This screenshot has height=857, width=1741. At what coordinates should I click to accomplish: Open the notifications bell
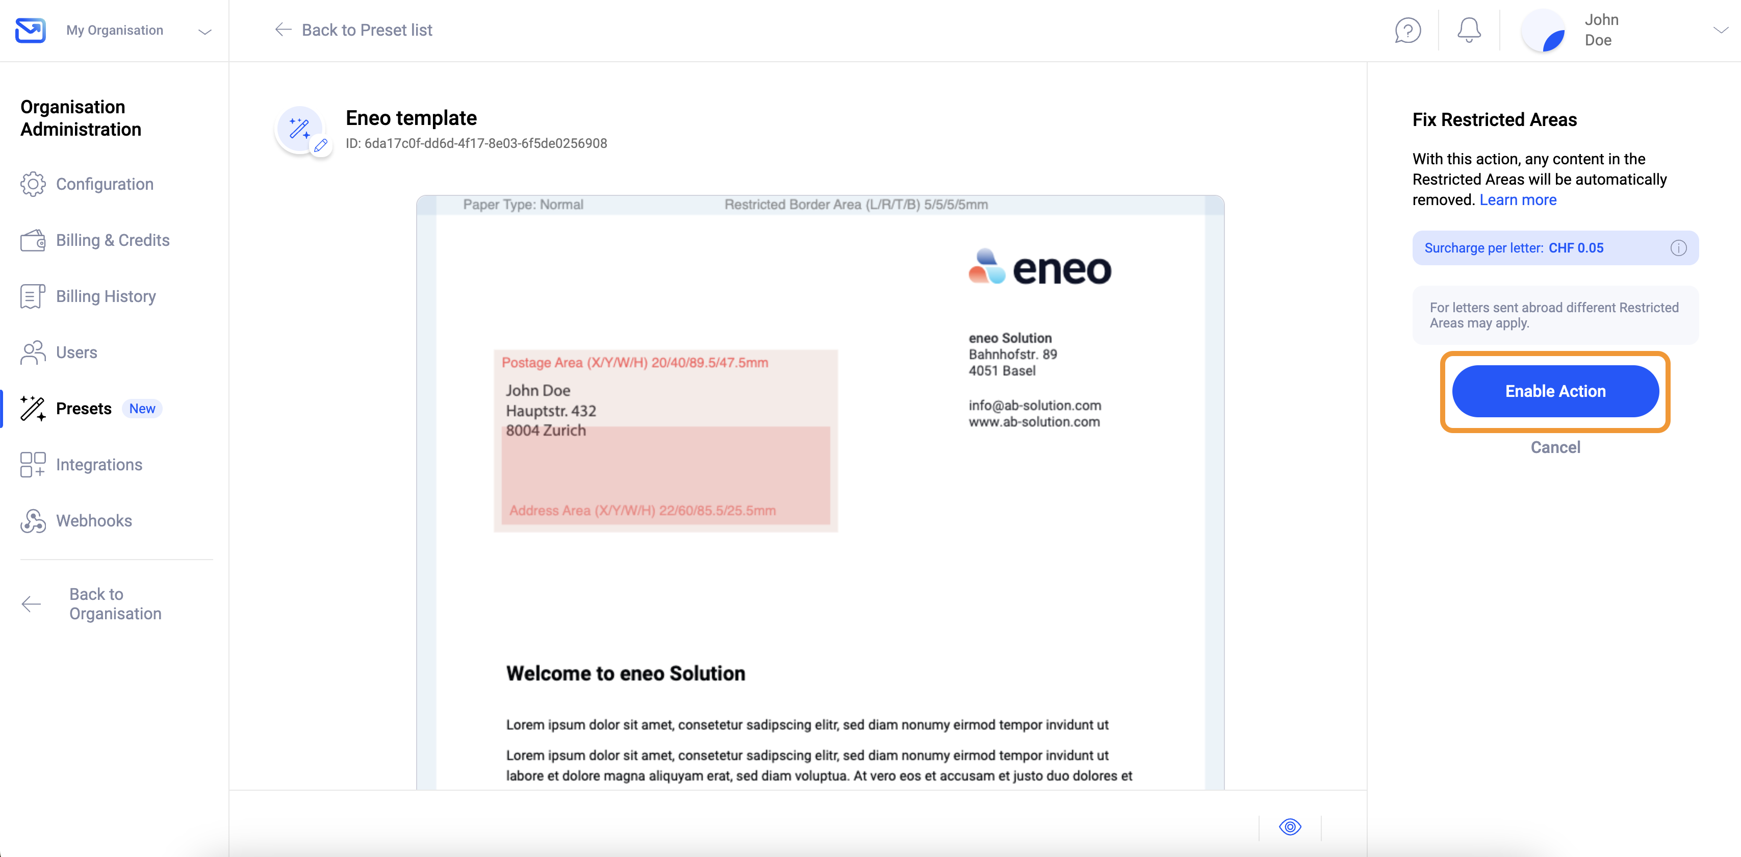coord(1469,31)
